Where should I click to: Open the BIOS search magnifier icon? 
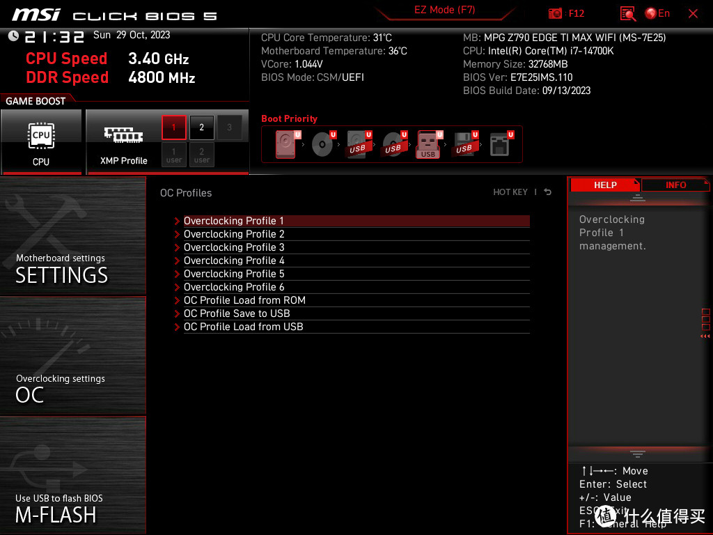627,14
